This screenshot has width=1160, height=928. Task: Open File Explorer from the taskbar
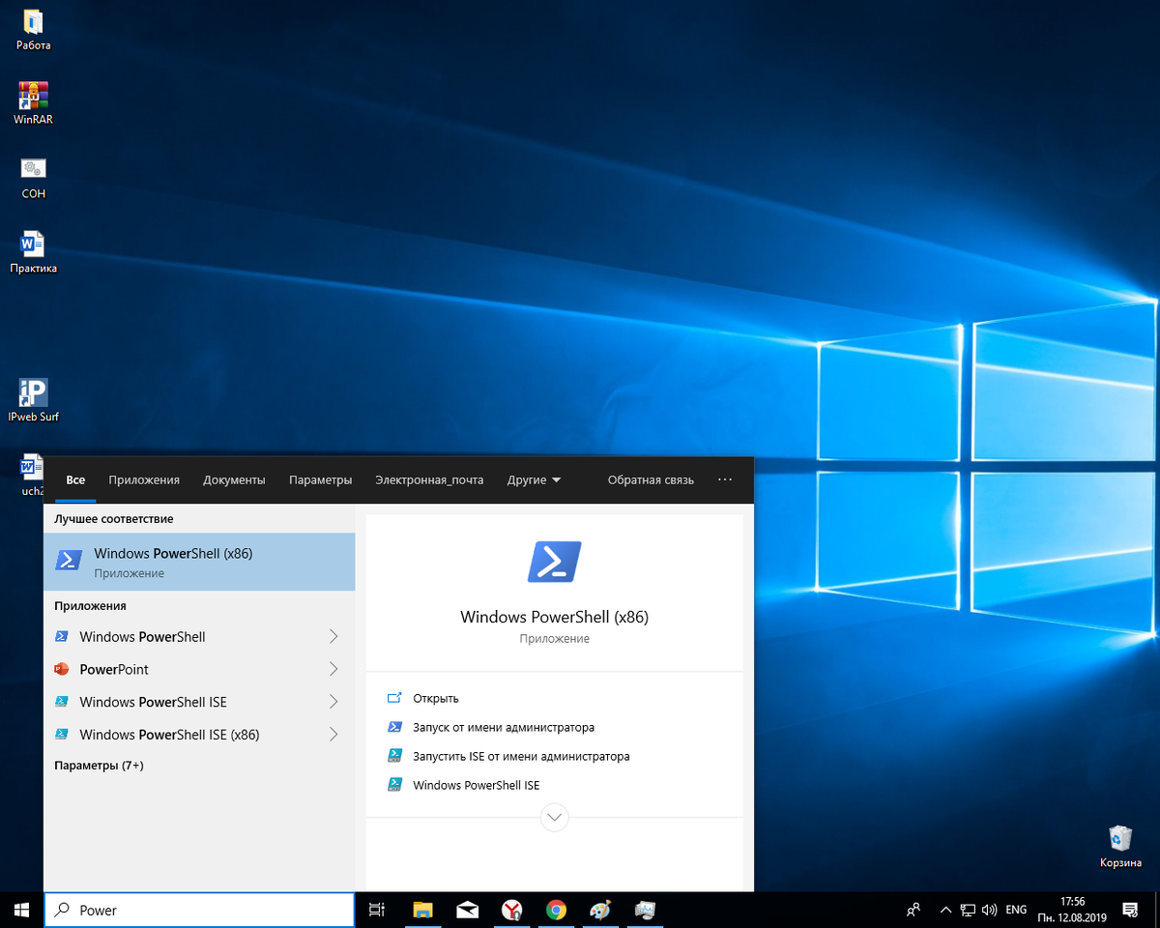(422, 910)
